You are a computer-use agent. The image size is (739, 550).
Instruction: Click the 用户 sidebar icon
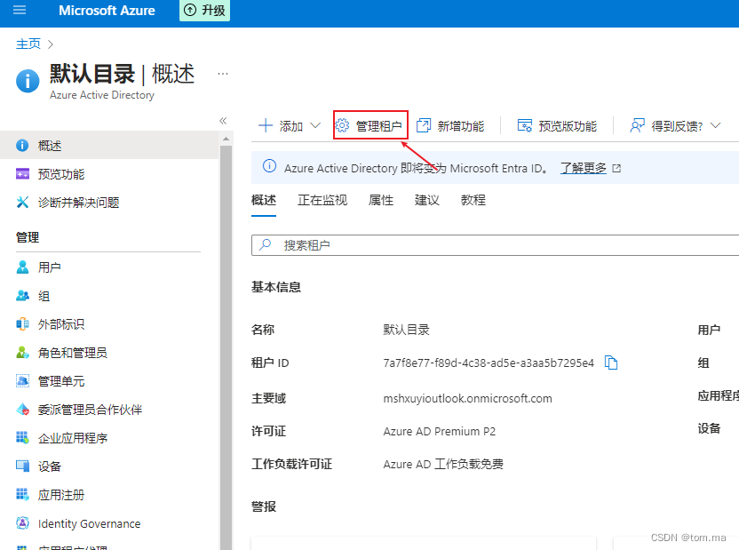coord(22,267)
